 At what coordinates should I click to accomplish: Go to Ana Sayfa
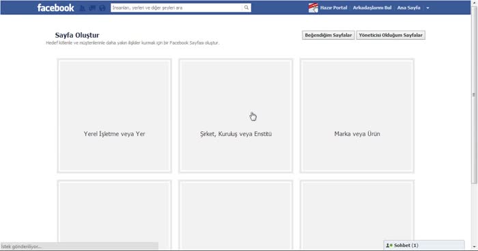408,8
